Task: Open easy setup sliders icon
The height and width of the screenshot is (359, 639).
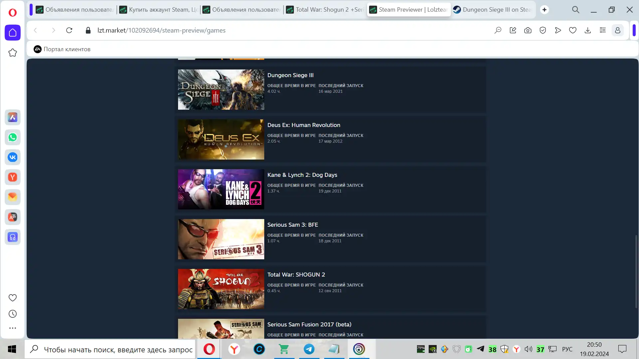Action: (603, 30)
